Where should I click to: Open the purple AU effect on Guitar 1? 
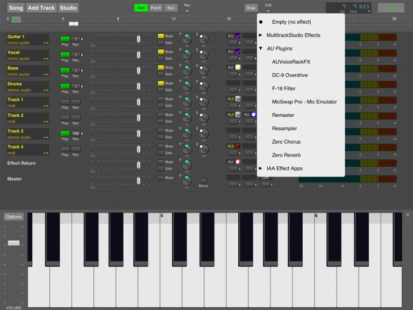[x=238, y=37]
